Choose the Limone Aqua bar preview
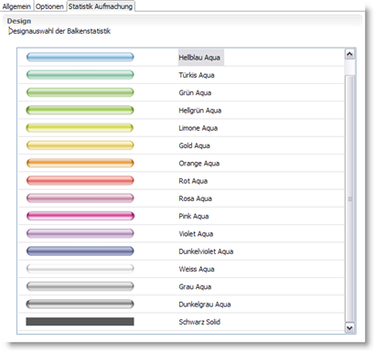 pos(80,128)
